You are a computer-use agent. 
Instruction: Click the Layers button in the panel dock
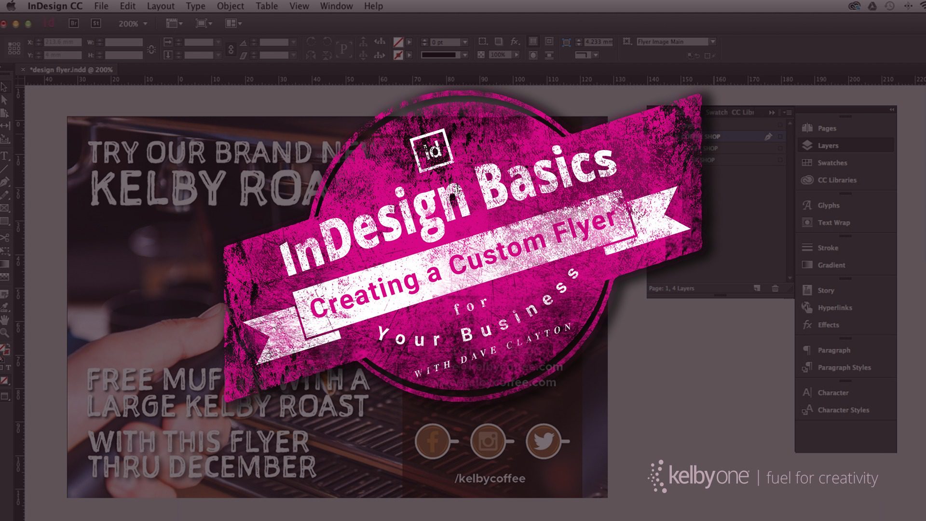[846, 145]
